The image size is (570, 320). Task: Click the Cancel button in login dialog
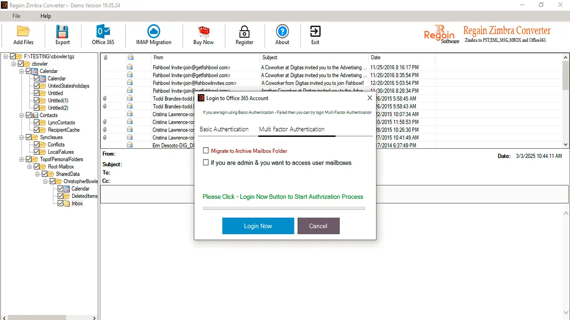318,226
